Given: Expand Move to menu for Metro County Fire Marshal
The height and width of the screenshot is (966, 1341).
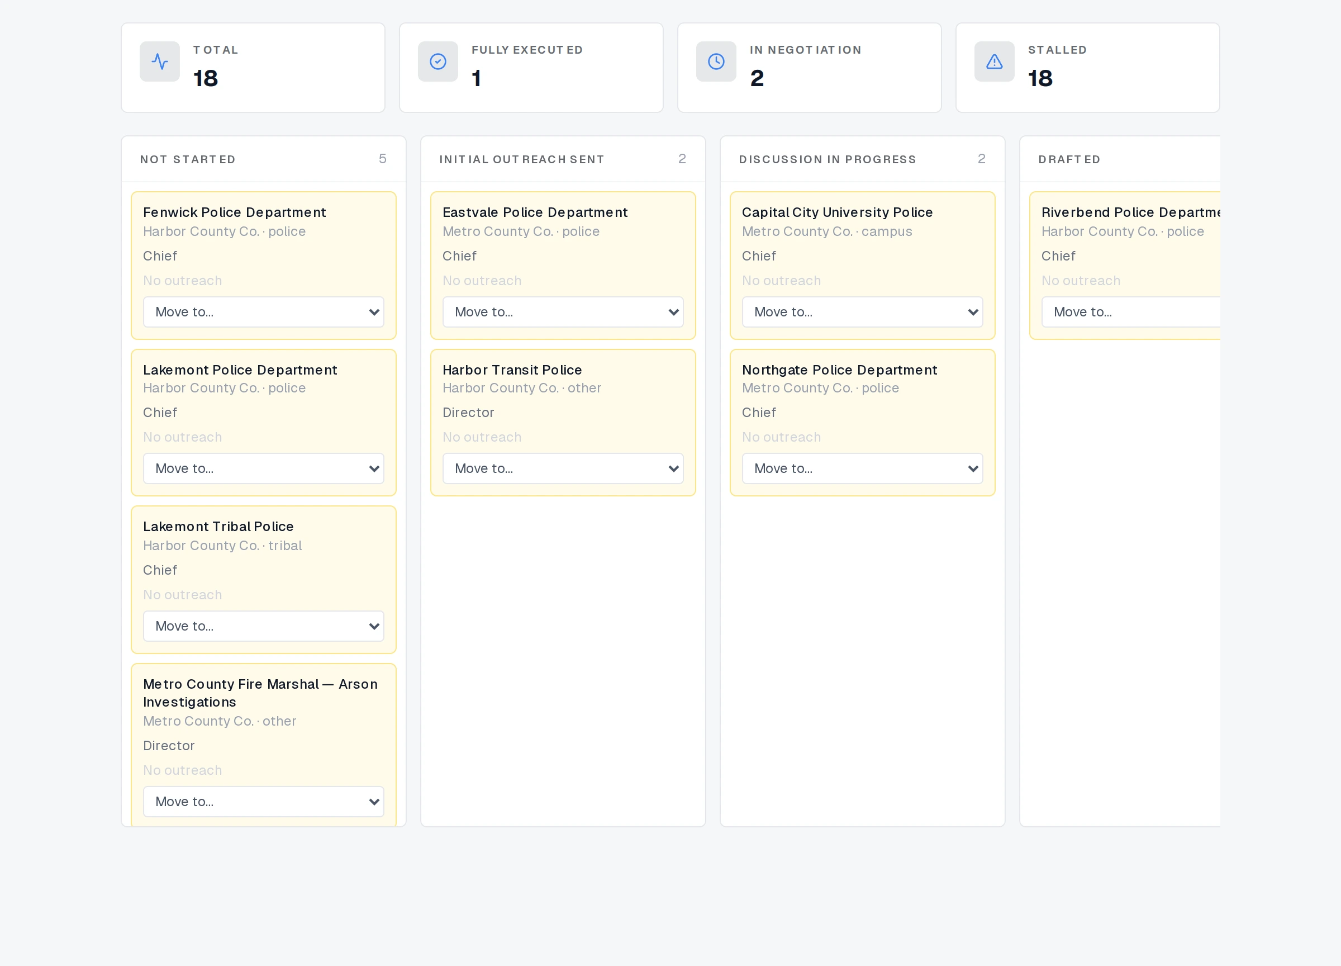Looking at the screenshot, I should pos(264,802).
